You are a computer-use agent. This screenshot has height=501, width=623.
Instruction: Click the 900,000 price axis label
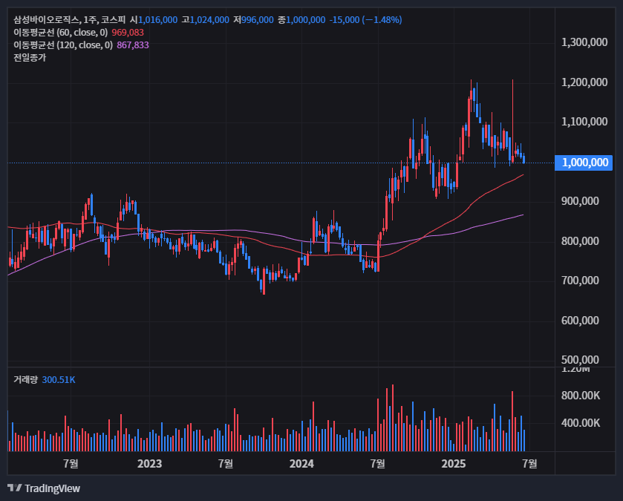click(580, 201)
